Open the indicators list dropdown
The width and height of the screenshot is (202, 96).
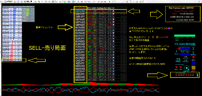(65, 2)
